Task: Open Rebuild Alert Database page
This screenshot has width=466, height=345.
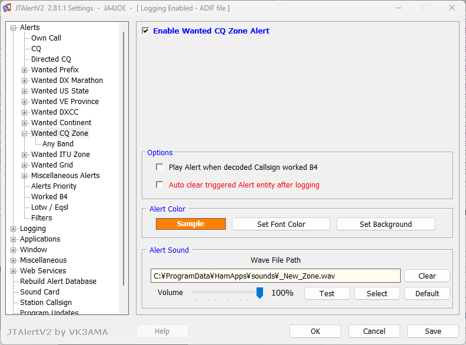Action: tap(58, 282)
